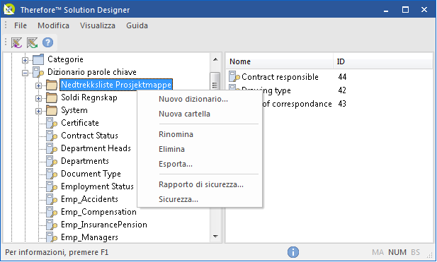The height and width of the screenshot is (262, 437).
Task: Click the Emp_InsurancePension dictionary icon
Action: point(52,225)
